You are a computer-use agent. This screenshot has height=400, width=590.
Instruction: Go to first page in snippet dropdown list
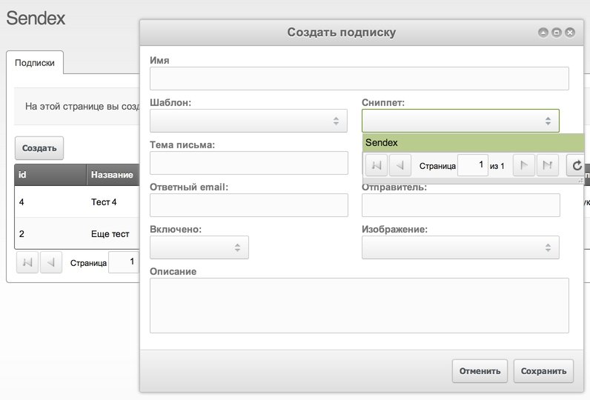[x=377, y=166]
